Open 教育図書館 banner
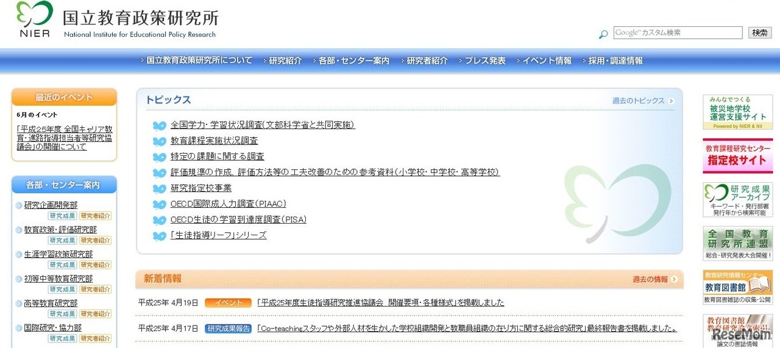The width and height of the screenshot is (780, 348). 738,288
